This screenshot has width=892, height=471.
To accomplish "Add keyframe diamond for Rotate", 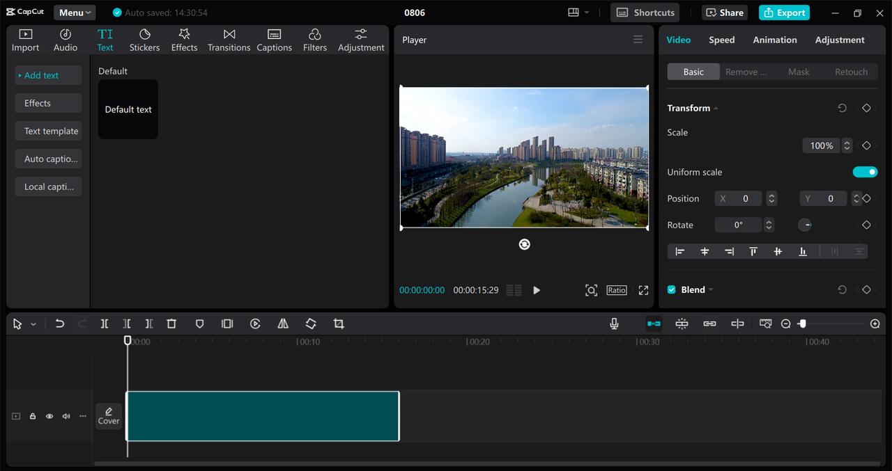I will click(x=866, y=225).
